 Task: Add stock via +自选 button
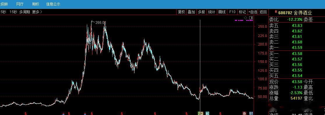click(x=253, y=12)
